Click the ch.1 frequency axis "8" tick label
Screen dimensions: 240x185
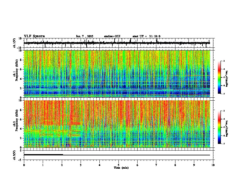click(x=21, y=60)
